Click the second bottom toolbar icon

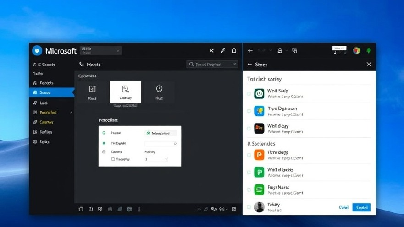pos(91,209)
